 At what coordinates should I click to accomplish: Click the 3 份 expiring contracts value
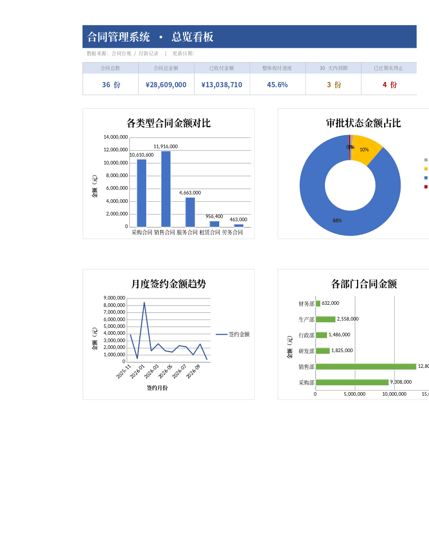click(x=334, y=85)
